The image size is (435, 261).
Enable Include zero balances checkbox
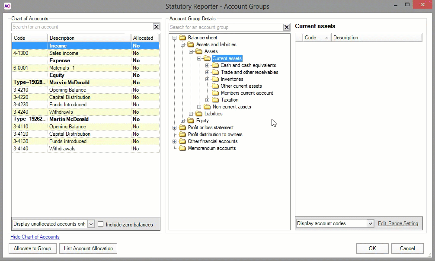[x=101, y=224]
